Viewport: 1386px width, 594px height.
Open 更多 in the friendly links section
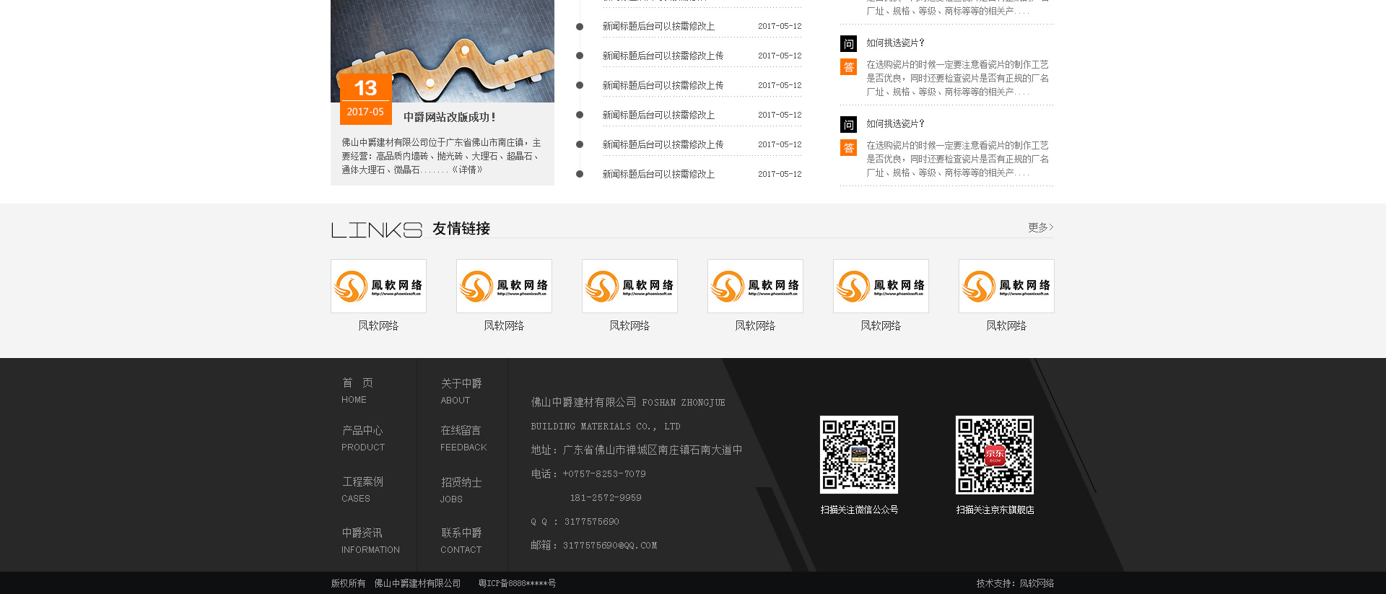(1040, 227)
